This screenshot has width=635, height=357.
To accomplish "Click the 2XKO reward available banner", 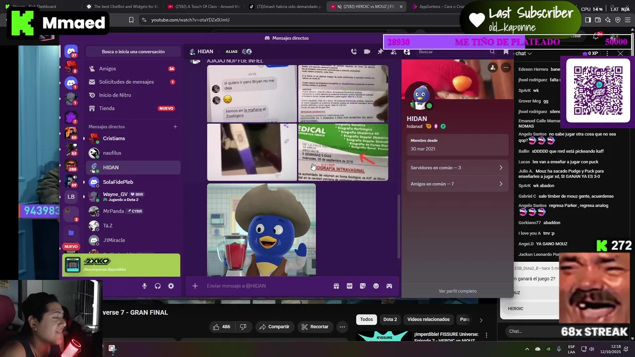I will pos(121,265).
